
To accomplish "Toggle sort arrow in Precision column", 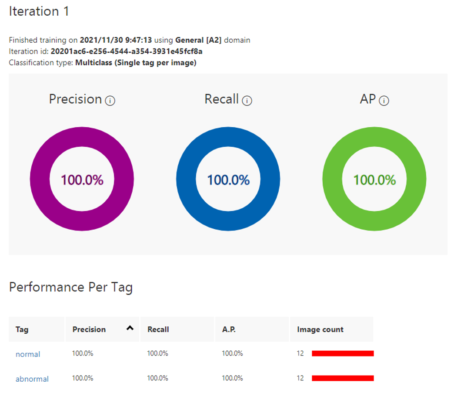I will (x=130, y=328).
